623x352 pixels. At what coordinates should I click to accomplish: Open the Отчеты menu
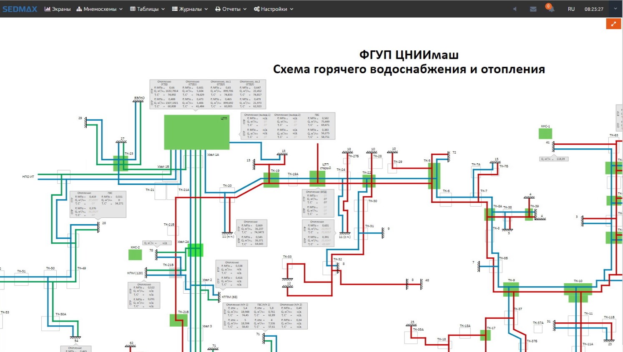[231, 9]
